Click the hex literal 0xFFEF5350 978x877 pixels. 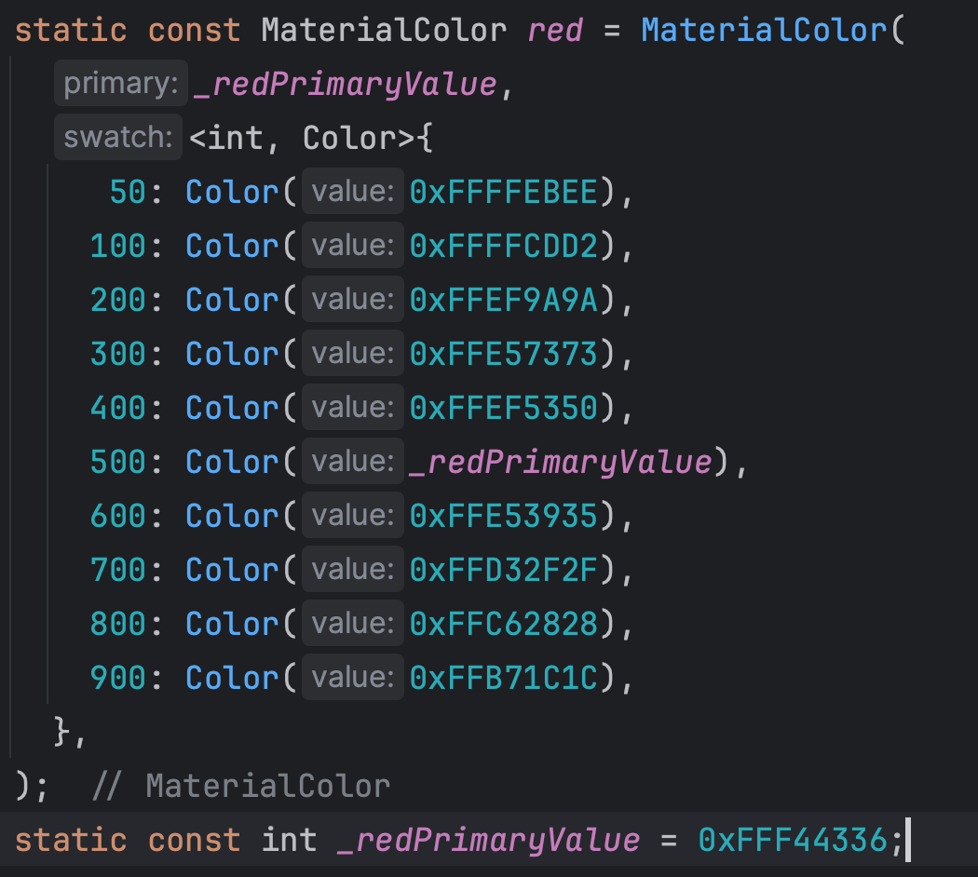click(504, 407)
